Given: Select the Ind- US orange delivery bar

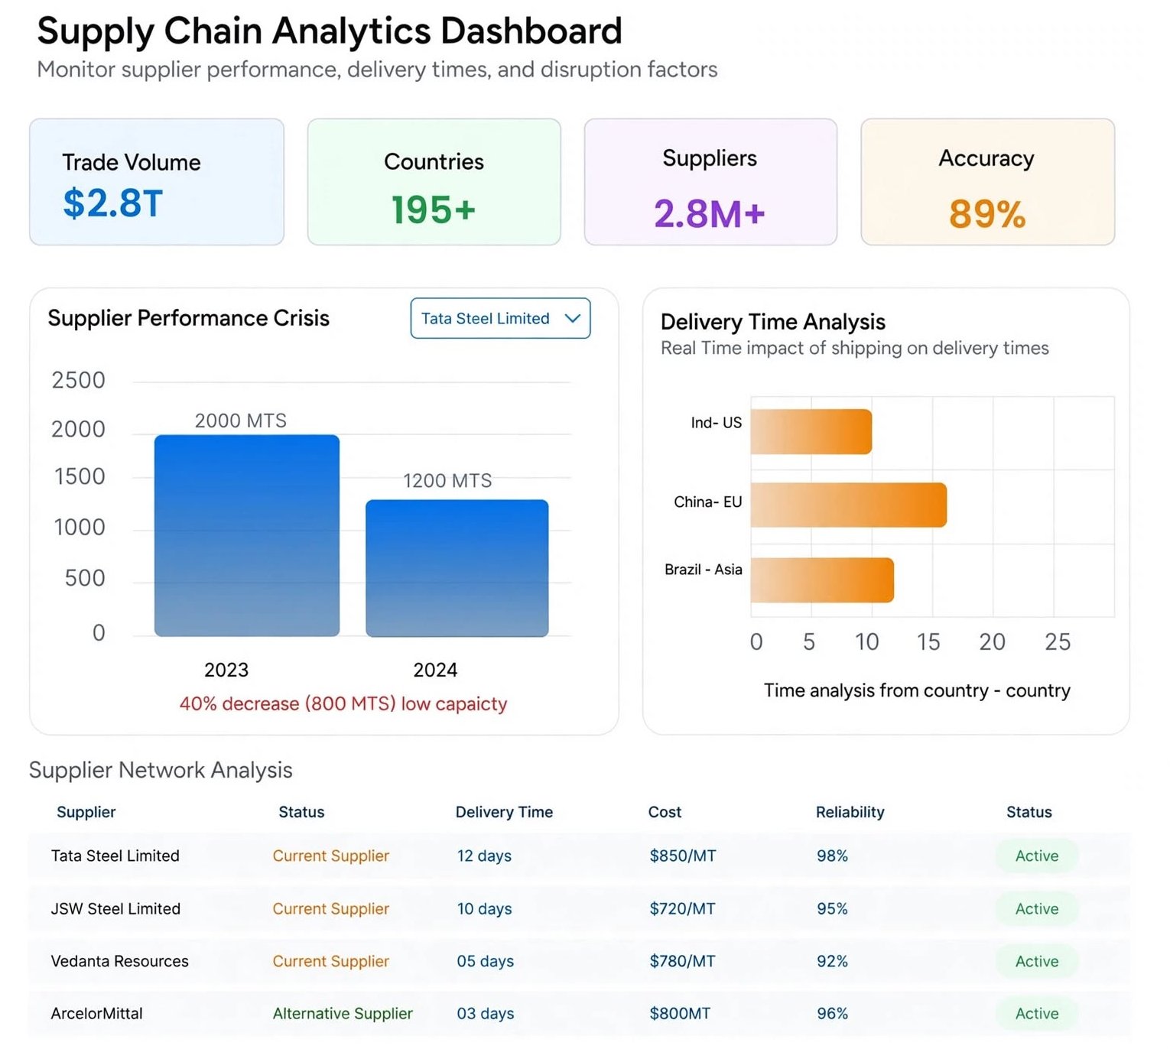Looking at the screenshot, I should pos(811,432).
